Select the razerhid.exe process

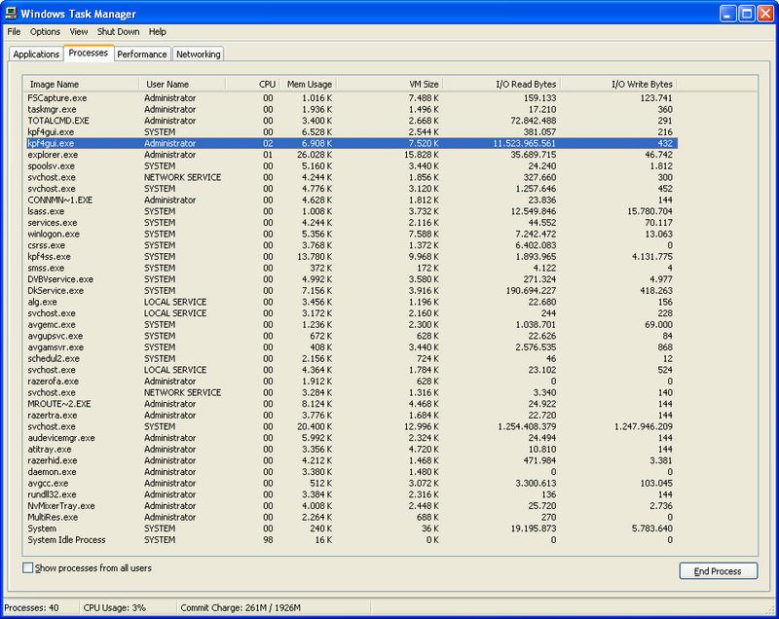click(352, 460)
